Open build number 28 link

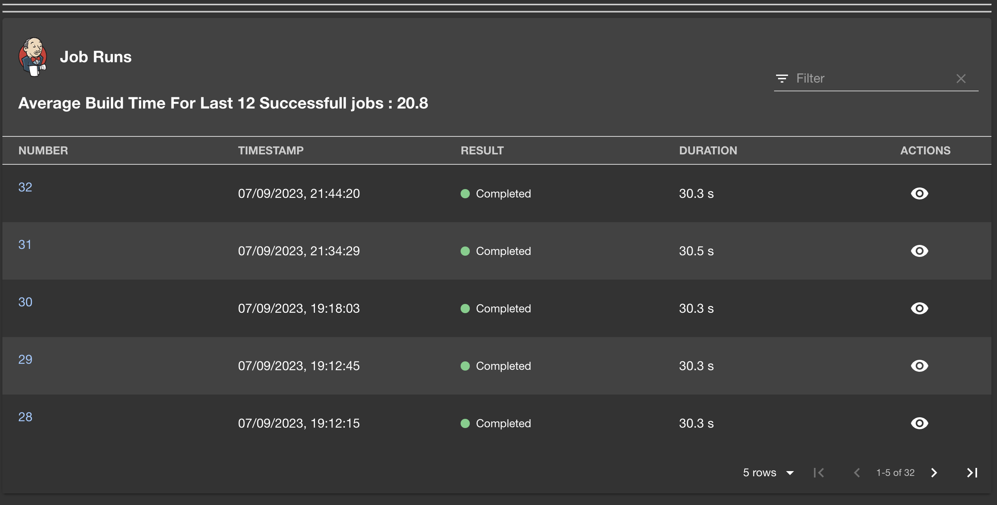pyautogui.click(x=25, y=417)
